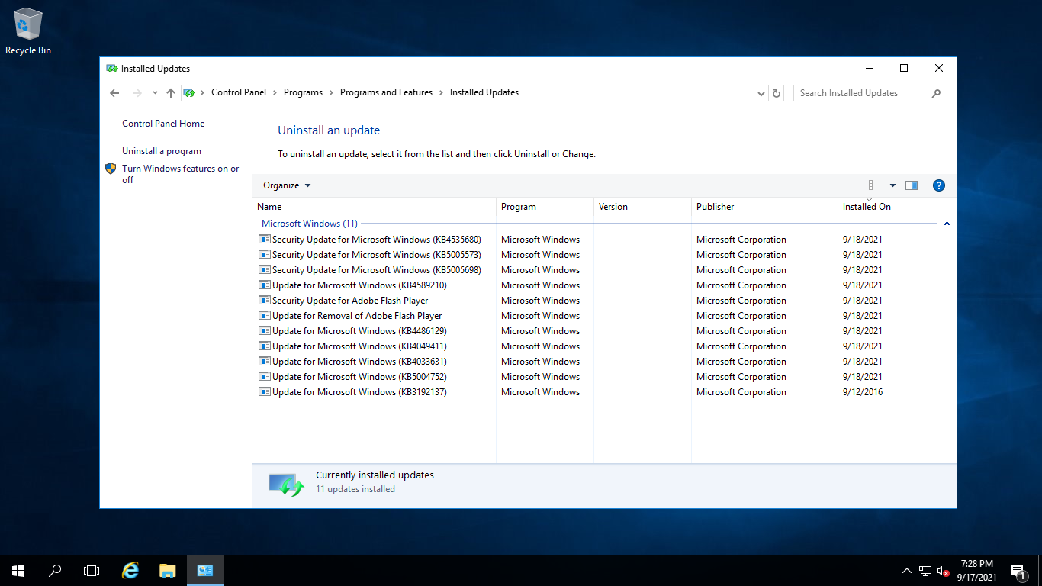Open Internet Explorer from taskbar

point(130,571)
